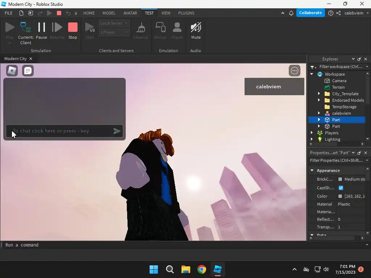Show hidden system tray icons

294,269
